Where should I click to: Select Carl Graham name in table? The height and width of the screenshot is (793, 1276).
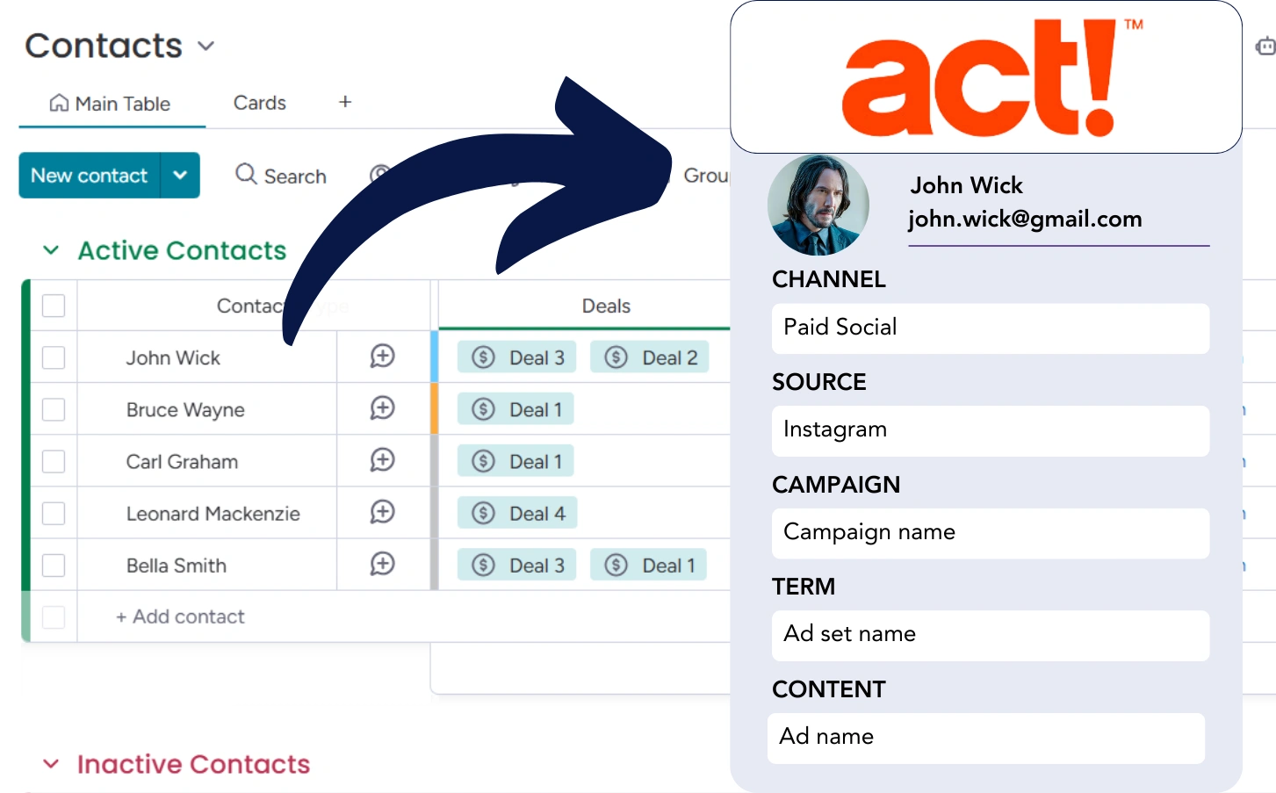[182, 461]
